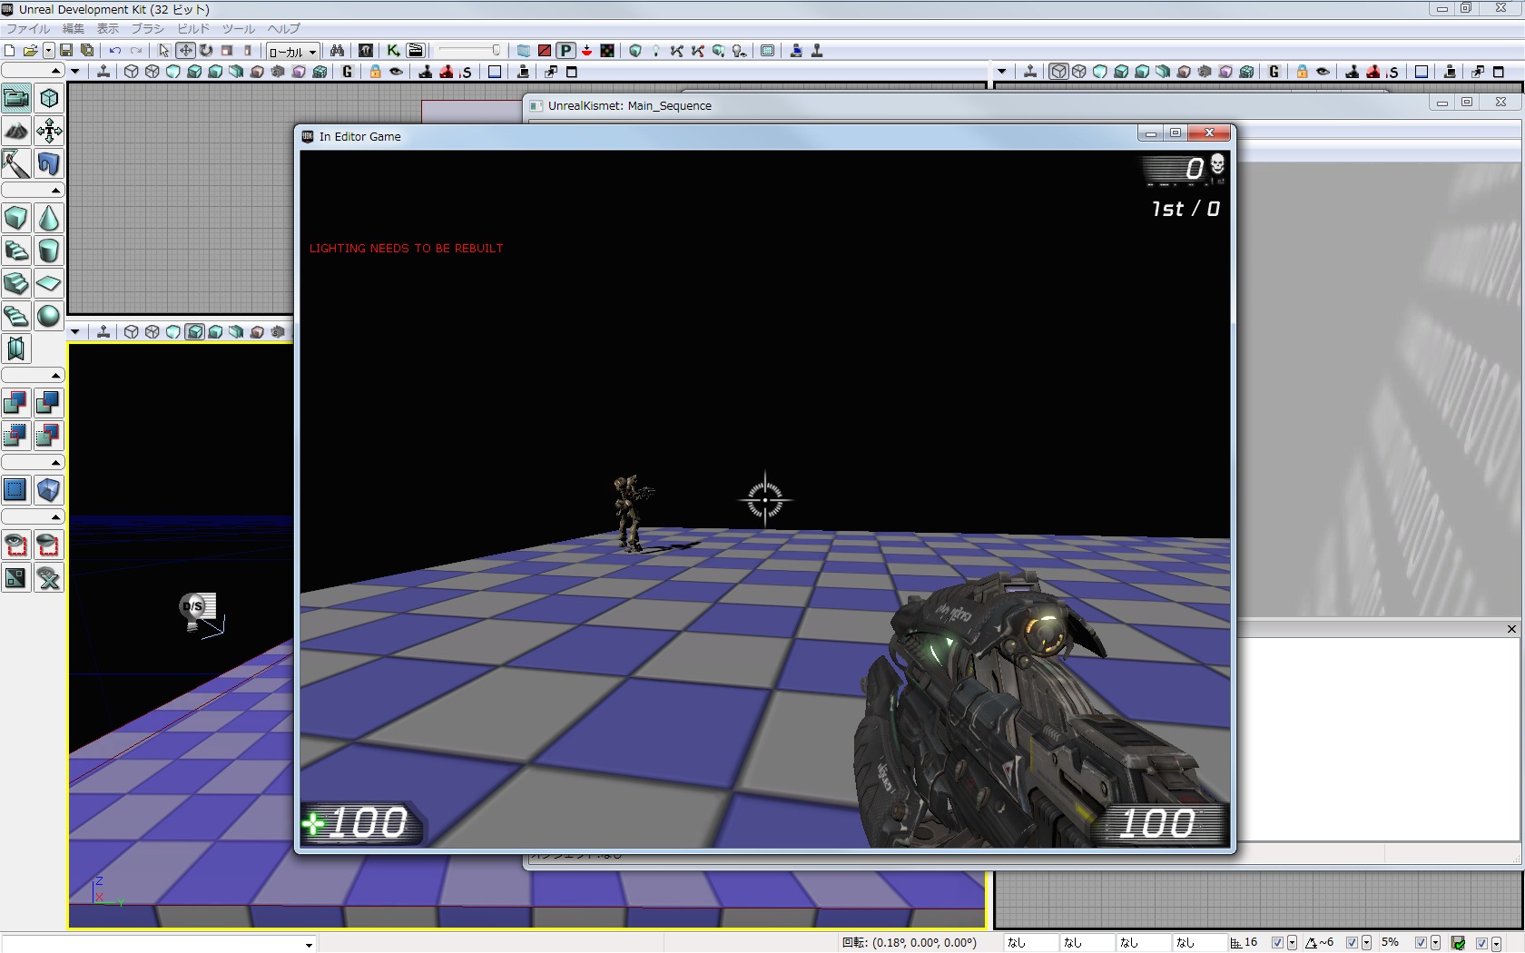This screenshot has height=953, width=1525.
Task: Expand the grid snap size dropdown arrow
Action: [x=1292, y=943]
